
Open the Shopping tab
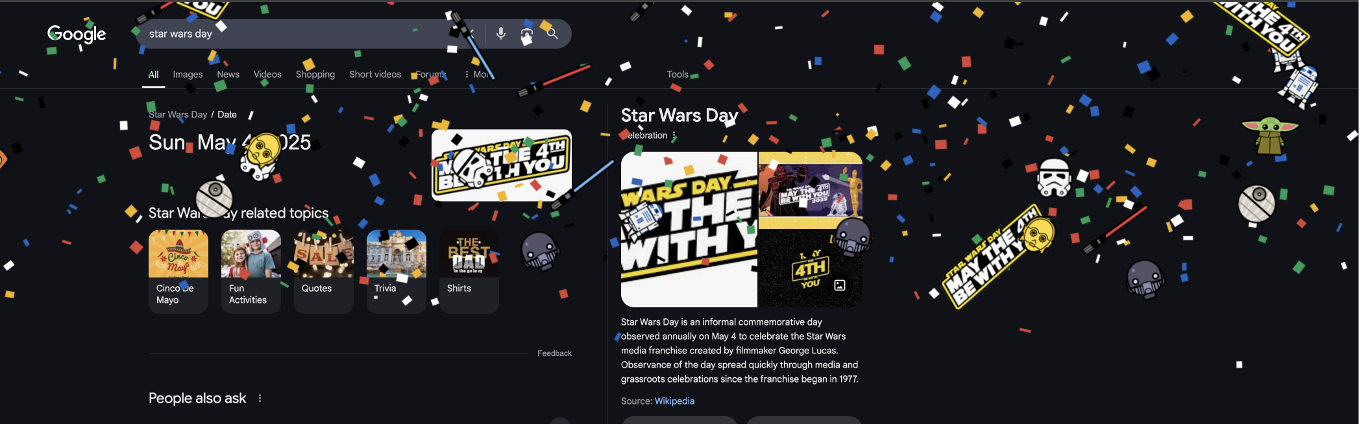[315, 75]
